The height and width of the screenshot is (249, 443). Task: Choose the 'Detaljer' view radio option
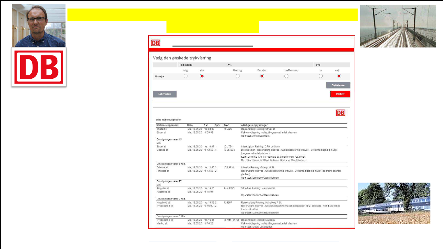pos(262,76)
